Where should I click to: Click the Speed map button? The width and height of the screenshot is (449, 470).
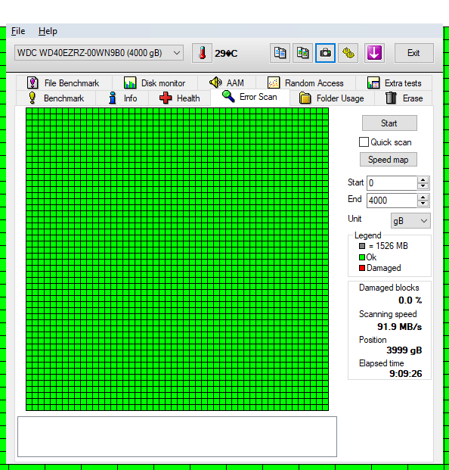(x=389, y=160)
